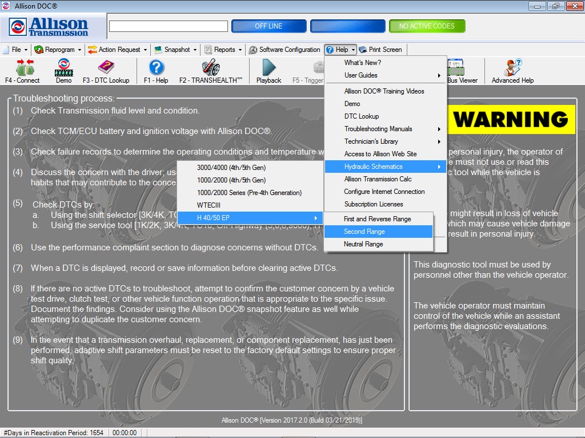Expand Technician's Library submenu arrow
This screenshot has height=438, width=585.
[x=439, y=142]
